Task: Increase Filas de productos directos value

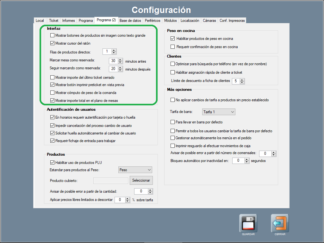Action: coord(114,50)
